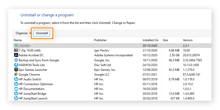Click version 20.013.20074

(191, 55)
